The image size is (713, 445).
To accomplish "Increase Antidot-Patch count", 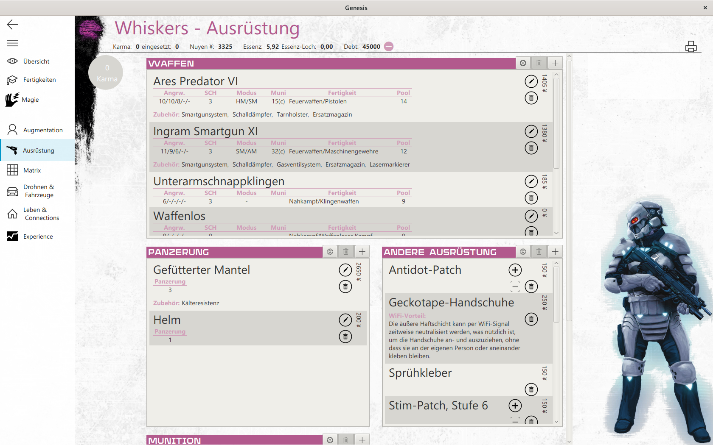I will (515, 270).
